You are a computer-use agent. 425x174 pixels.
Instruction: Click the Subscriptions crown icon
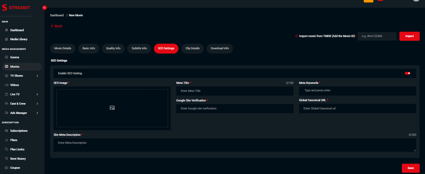coord(6,131)
